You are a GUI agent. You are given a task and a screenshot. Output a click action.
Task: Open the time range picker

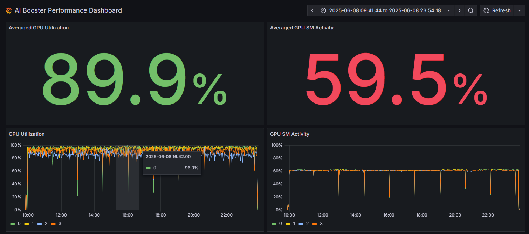(x=386, y=10)
